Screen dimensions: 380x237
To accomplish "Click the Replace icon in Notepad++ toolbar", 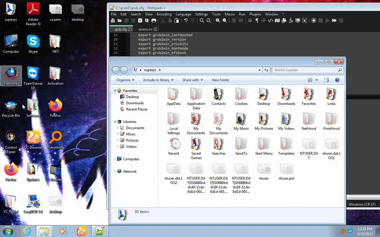I will [209, 20].
